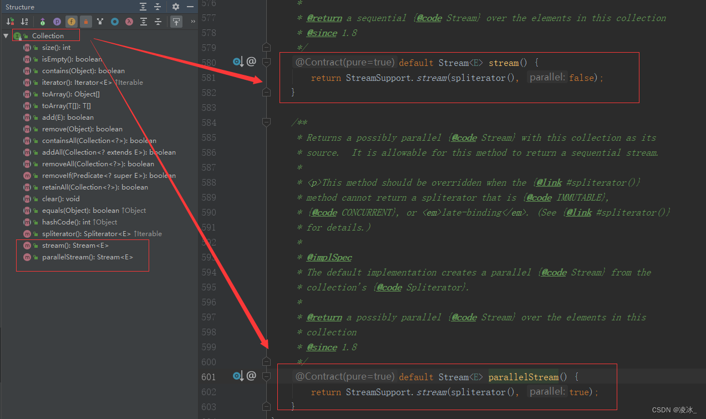Open the toolbar overflow chevron menu

[193, 21]
